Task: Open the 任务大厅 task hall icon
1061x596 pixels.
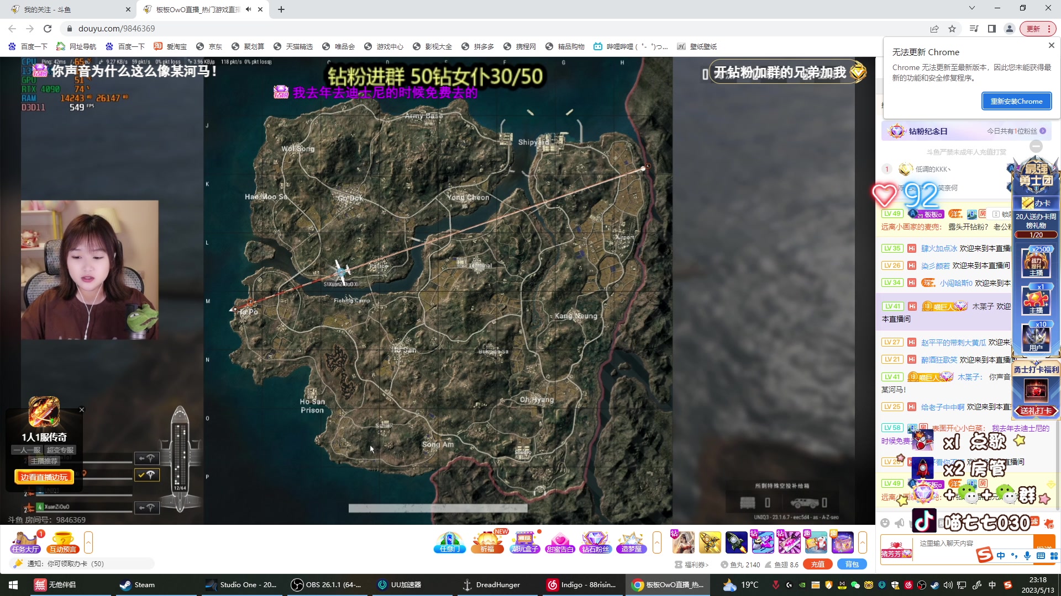Action: pos(25,542)
